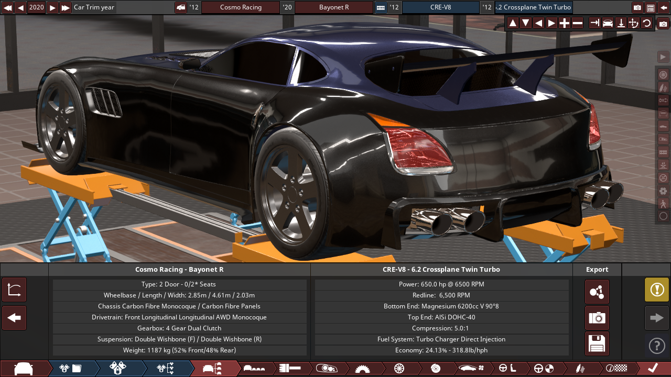Jump the trim year forward with the fast-forward arrows
The height and width of the screenshot is (377, 671).
[66, 7]
